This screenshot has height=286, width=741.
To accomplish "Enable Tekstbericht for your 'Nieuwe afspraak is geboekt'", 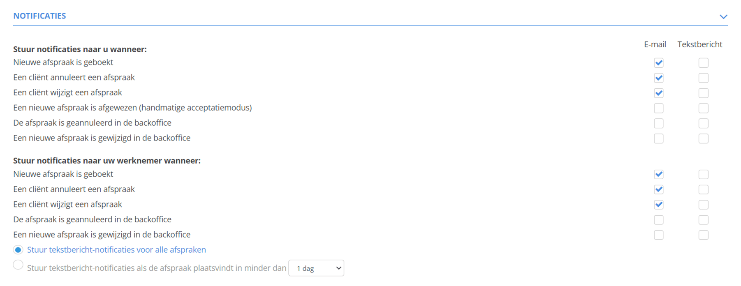I will pos(704,63).
